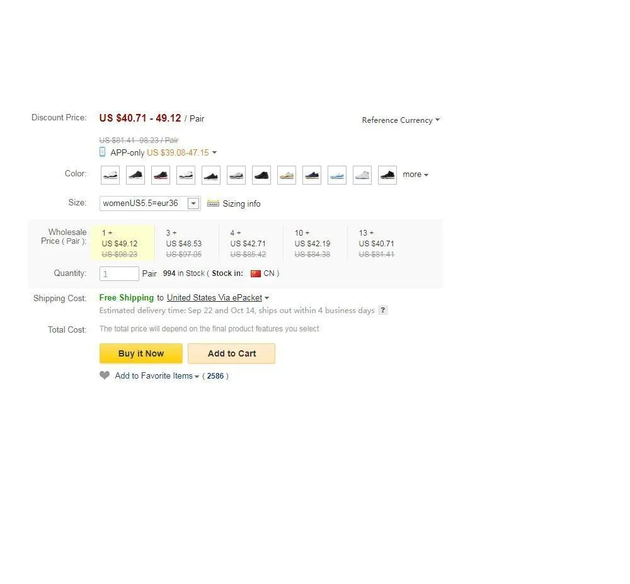The image size is (630, 584).
Task: Click the ruler icon beside Sizing info
Action: click(213, 203)
